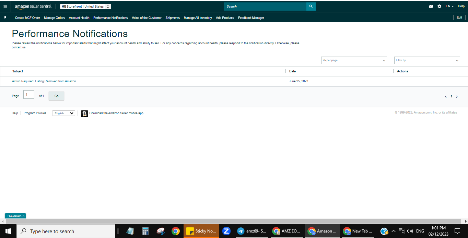Open the Listing Removed from Amazon notification
Screen dimensions: 468x238
click(x=44, y=81)
